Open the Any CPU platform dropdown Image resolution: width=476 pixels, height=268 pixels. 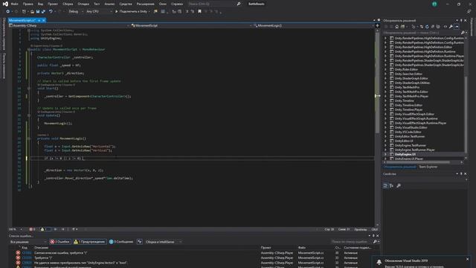coord(99,12)
